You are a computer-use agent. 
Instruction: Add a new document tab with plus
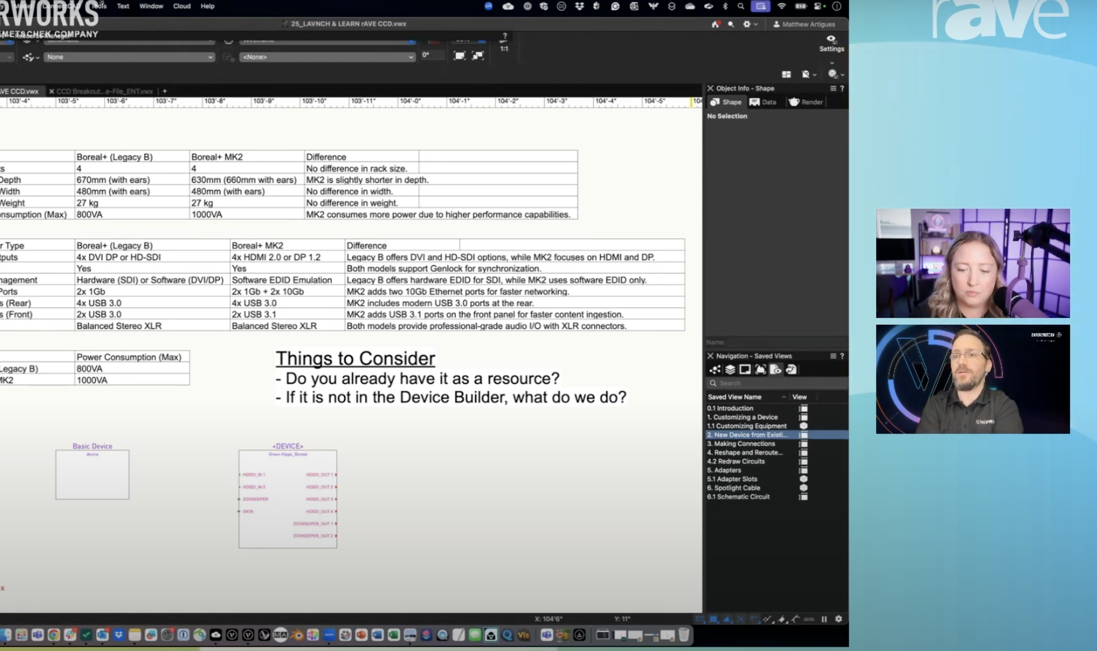point(165,91)
